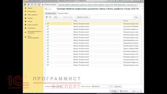The image size is (167, 94).
Task: Toggle checkbox in the План закупок row
Action: pos(48,26)
